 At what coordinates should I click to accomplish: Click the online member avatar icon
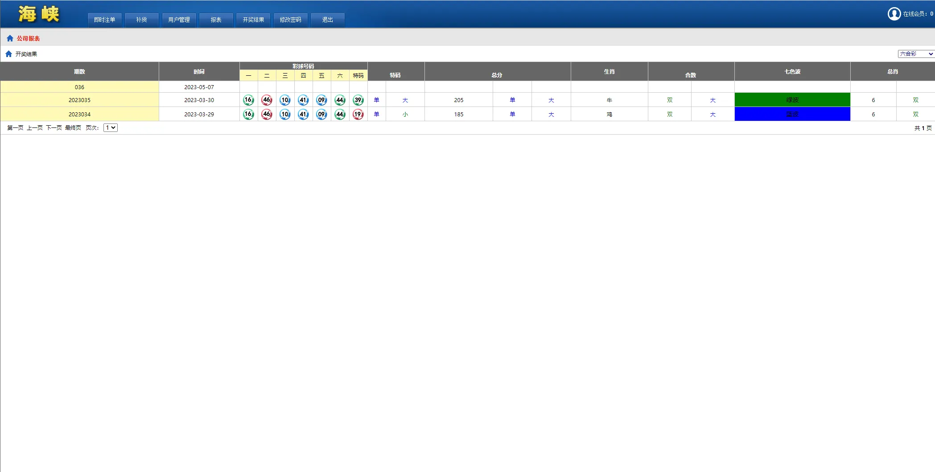[x=894, y=14]
